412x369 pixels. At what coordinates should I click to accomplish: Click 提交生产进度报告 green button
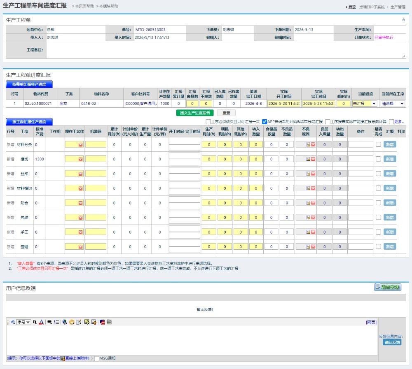195,113
